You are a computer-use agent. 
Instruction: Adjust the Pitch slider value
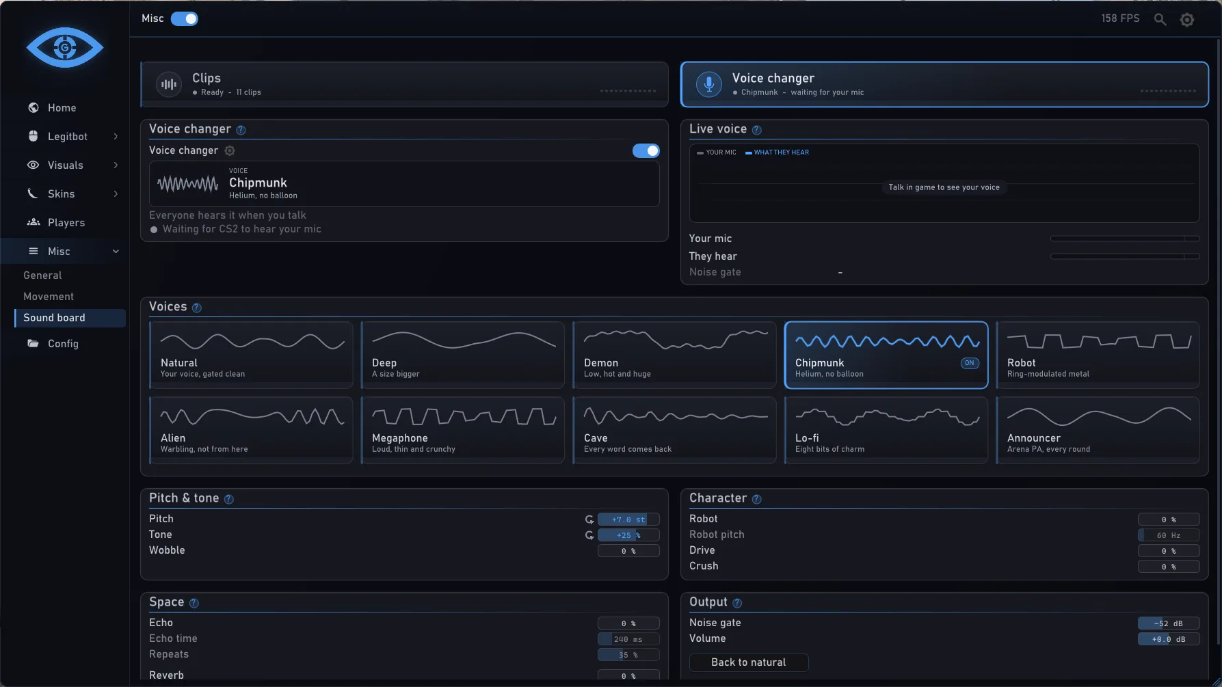628,520
